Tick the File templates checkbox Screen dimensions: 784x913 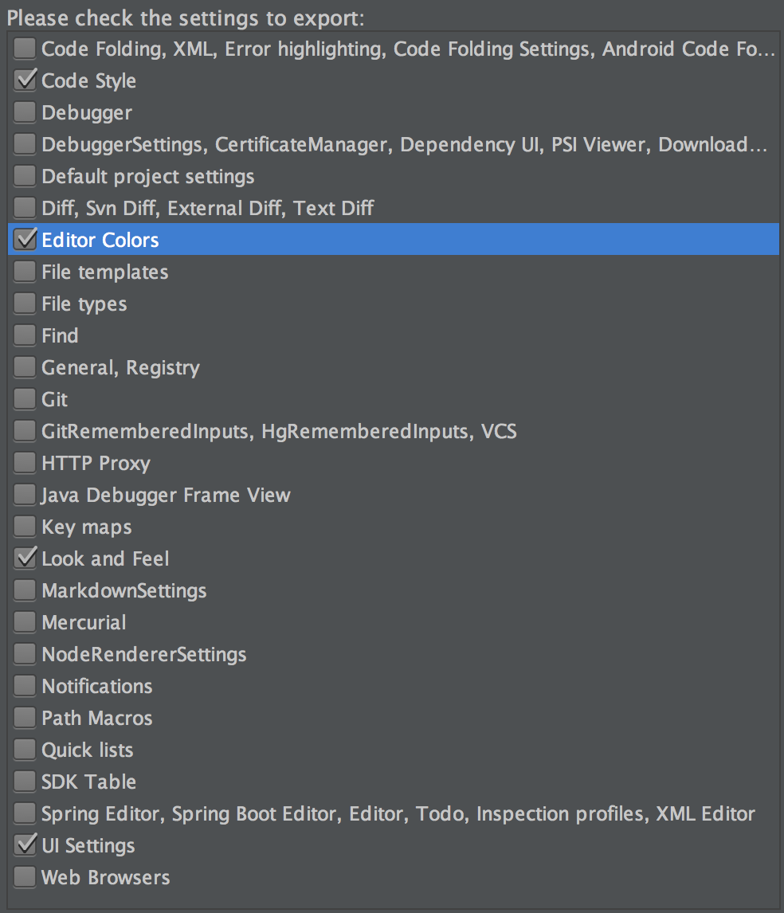click(25, 272)
